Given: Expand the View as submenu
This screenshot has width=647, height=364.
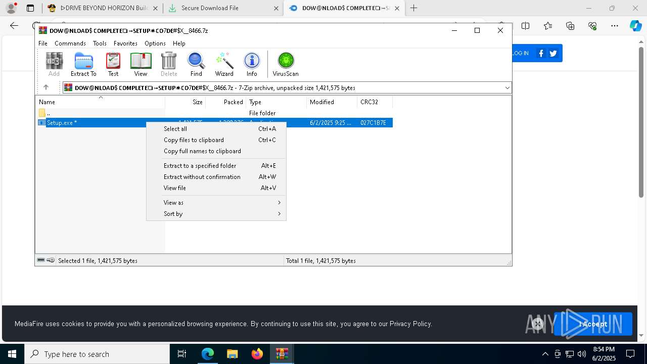Looking at the screenshot, I should coord(216,203).
